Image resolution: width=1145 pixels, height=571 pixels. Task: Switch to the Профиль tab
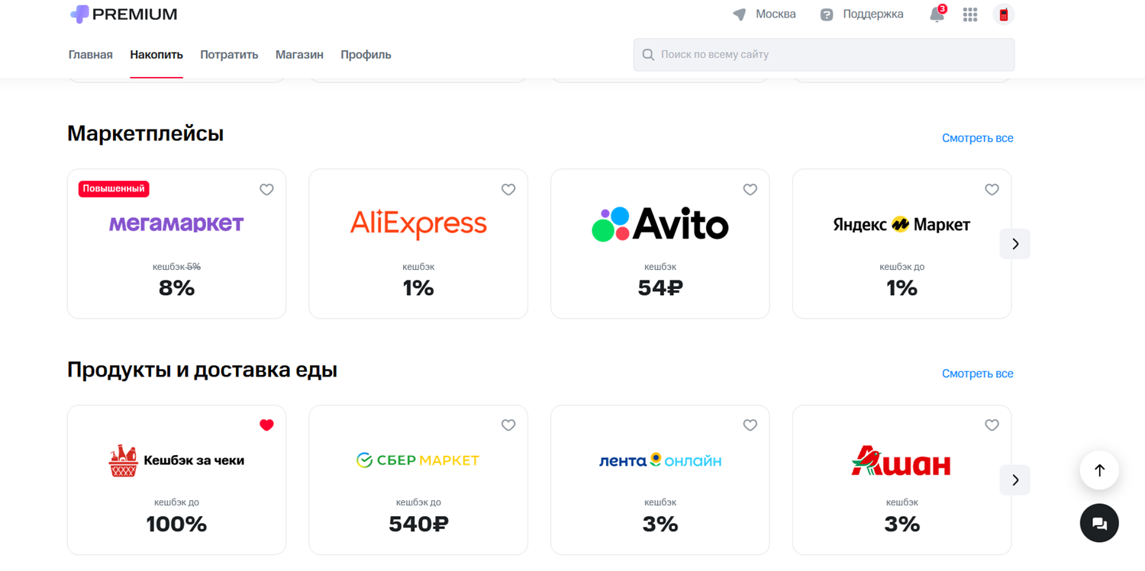pyautogui.click(x=366, y=55)
